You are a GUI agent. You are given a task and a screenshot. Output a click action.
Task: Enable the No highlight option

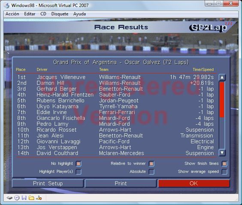tap(79, 163)
